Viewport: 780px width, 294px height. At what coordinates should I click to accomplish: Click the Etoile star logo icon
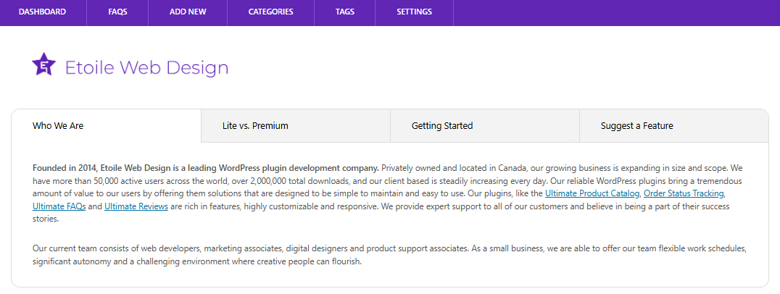pos(43,64)
